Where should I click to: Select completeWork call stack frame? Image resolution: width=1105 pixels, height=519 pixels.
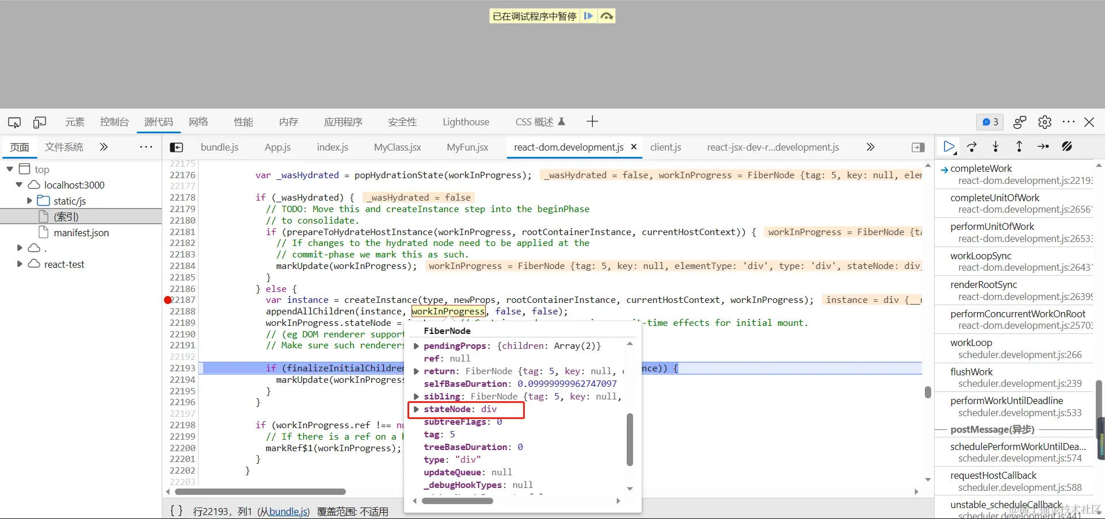[x=1014, y=174]
